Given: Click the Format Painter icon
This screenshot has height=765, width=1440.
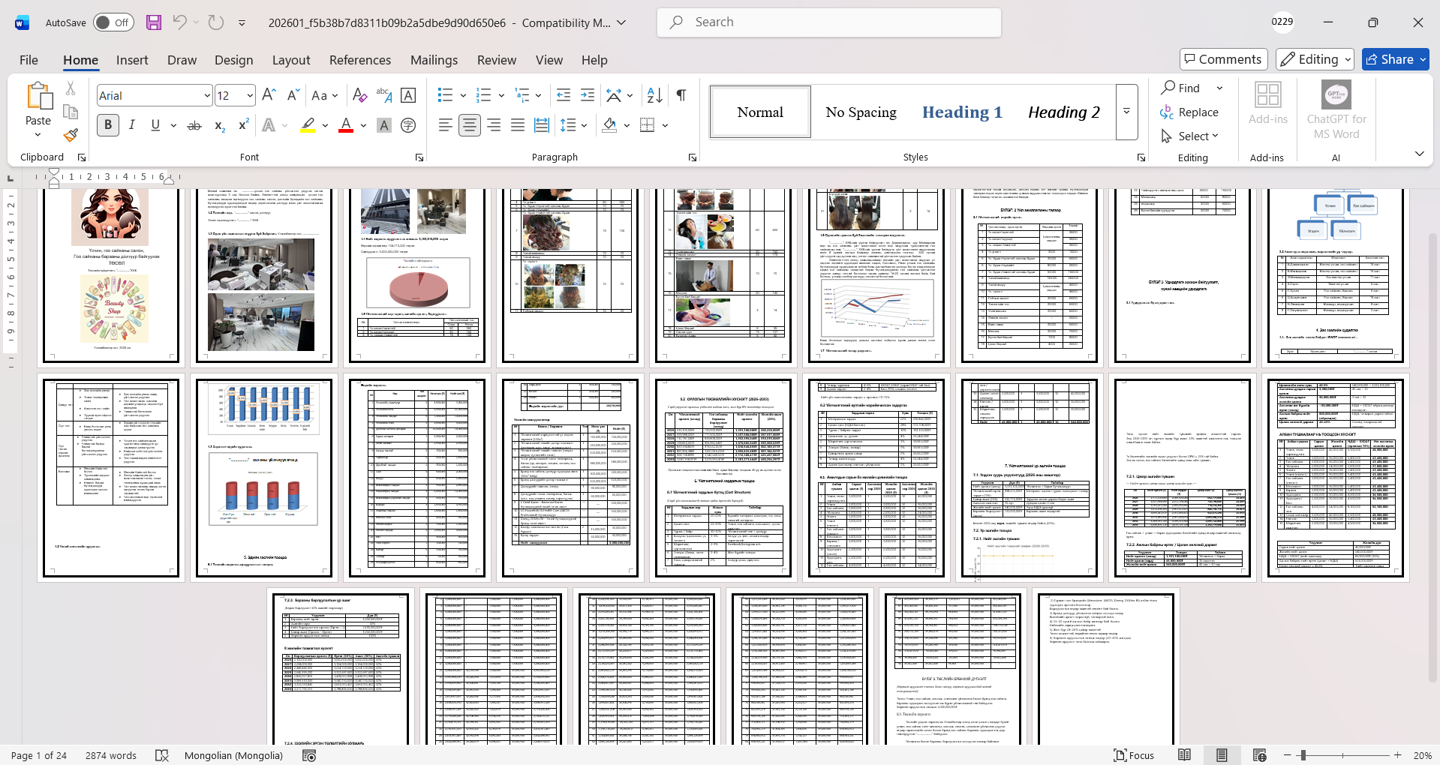Looking at the screenshot, I should click(71, 136).
